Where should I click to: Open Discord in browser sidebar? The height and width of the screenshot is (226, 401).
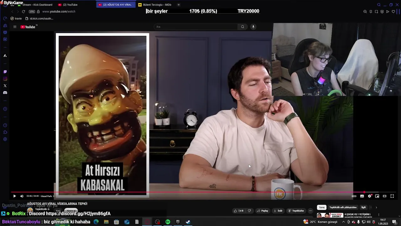pos(5,93)
